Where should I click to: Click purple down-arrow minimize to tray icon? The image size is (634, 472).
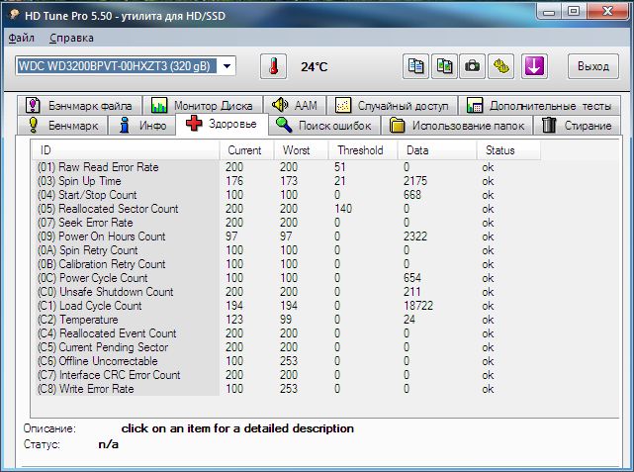534,66
